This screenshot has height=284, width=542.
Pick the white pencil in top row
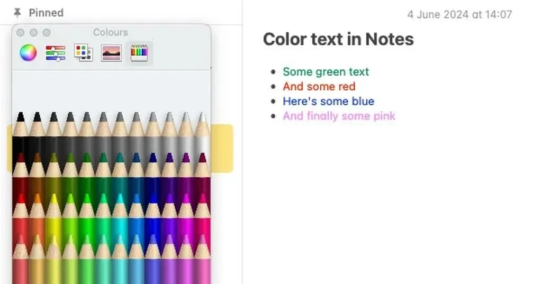[202, 135]
